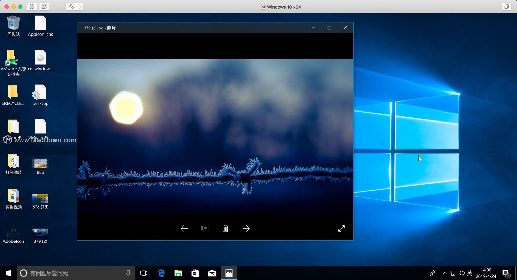Advance to next photo with right arrow

[246, 229]
